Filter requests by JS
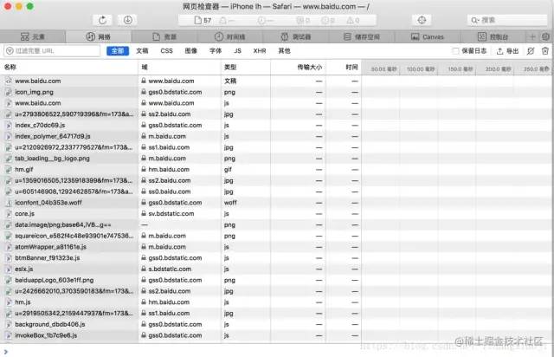This screenshot has width=554, height=357. (237, 51)
